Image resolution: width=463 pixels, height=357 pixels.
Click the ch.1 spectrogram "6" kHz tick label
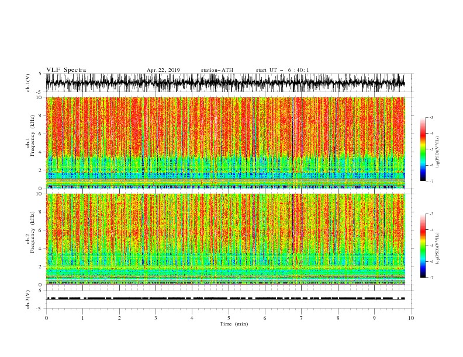coord(40,134)
